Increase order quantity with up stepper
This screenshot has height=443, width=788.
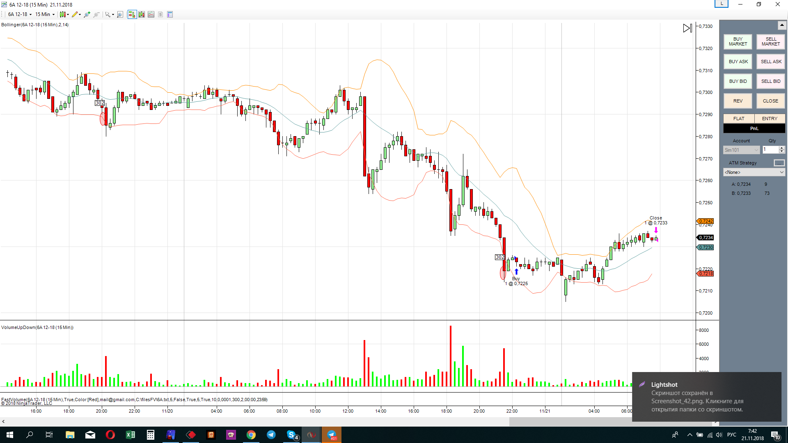[x=782, y=148]
